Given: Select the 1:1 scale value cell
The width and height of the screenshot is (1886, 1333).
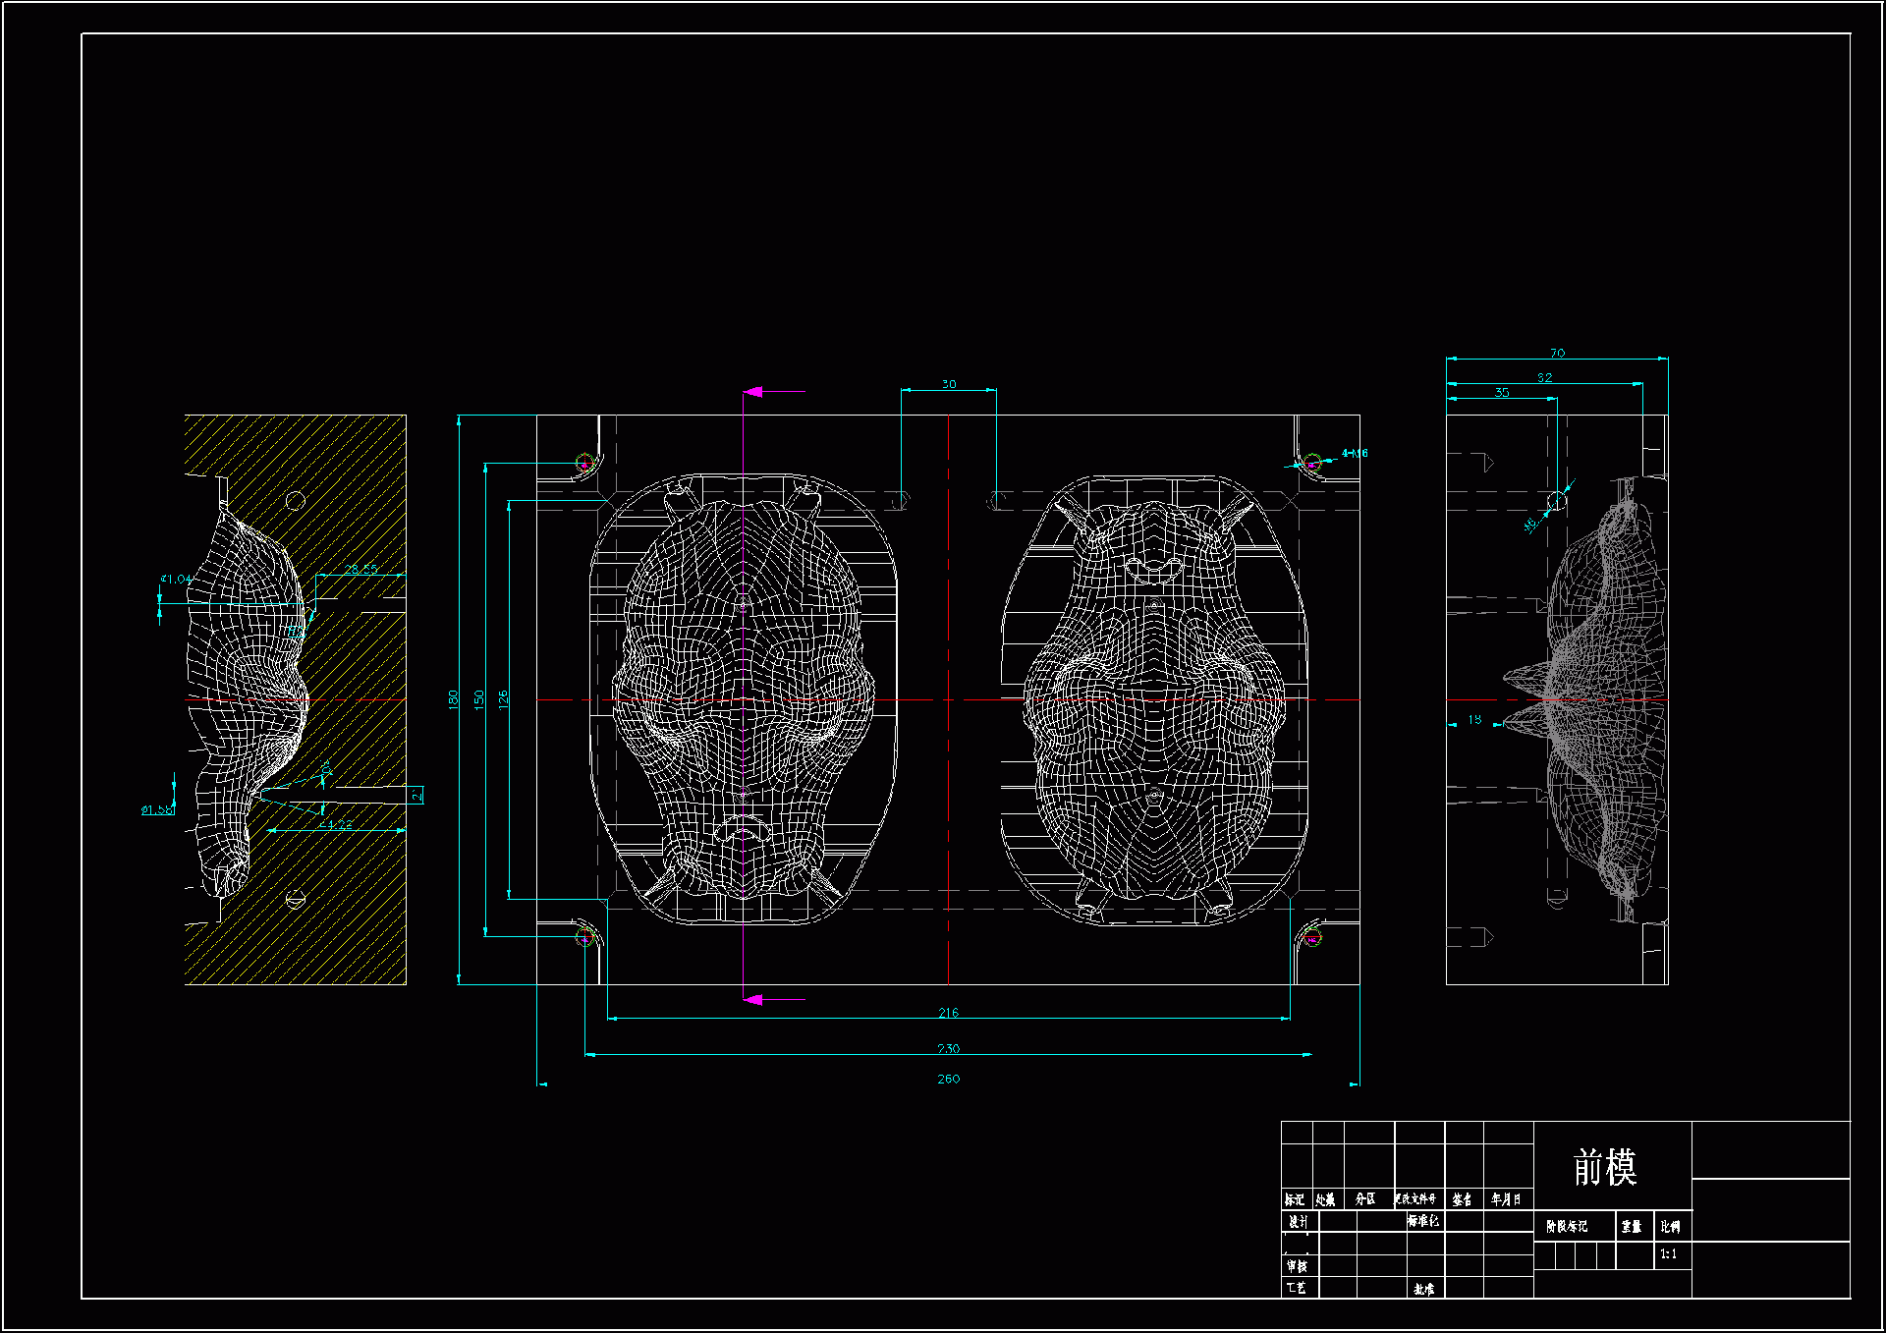Looking at the screenshot, I should 1669,1254.
